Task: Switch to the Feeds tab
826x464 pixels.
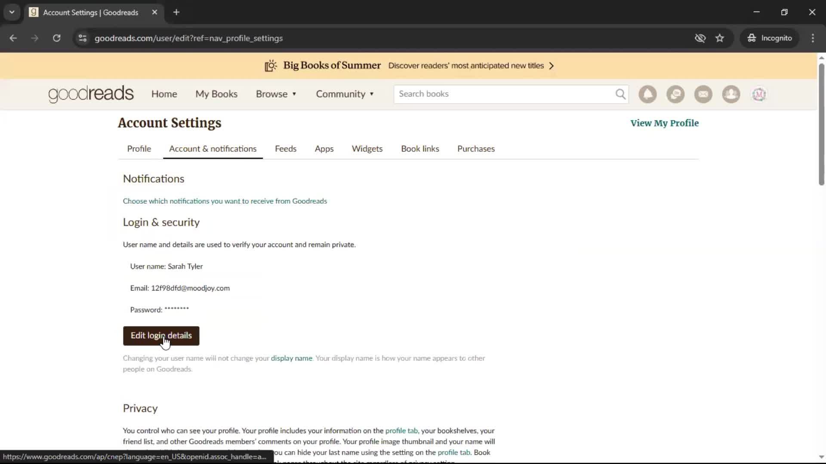Action: 286,149
